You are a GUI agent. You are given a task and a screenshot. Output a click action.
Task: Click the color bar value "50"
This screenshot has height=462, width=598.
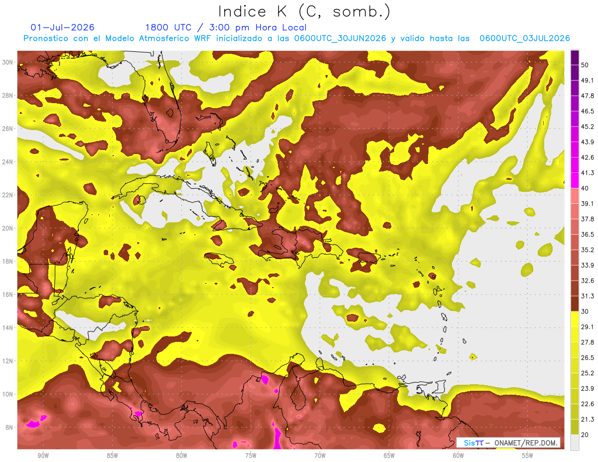(x=586, y=65)
